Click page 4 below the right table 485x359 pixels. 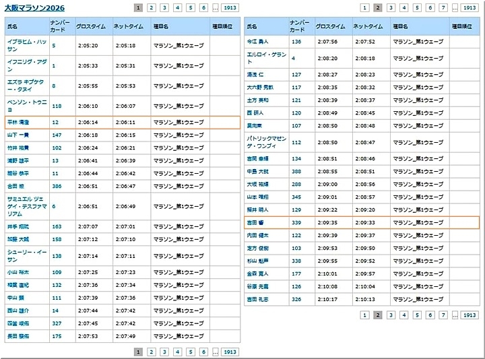pos(403,315)
